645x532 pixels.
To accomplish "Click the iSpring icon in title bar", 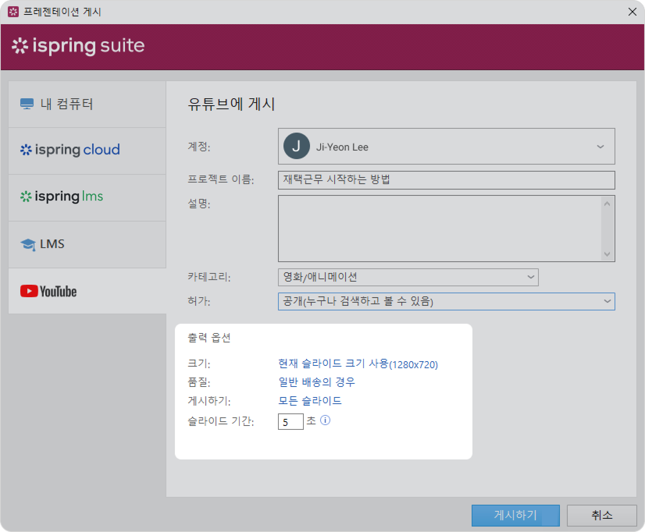I will click(x=13, y=12).
